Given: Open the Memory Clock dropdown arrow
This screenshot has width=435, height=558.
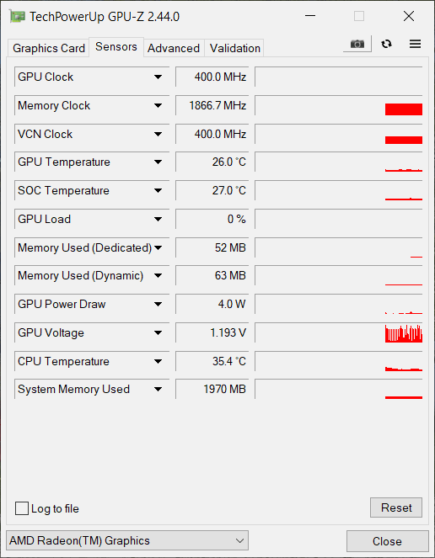Looking at the screenshot, I should [x=158, y=105].
